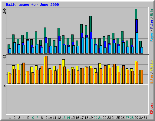Click the yellow visits bar for day 13
This screenshot has width=155, height=121.
(64, 63)
